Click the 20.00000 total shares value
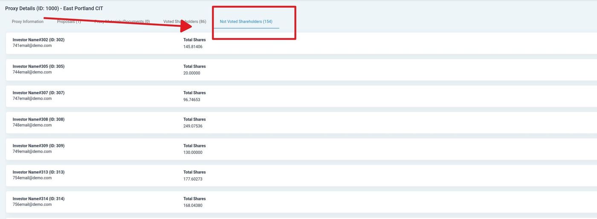Image resolution: width=597 pixels, height=219 pixels. click(191, 73)
